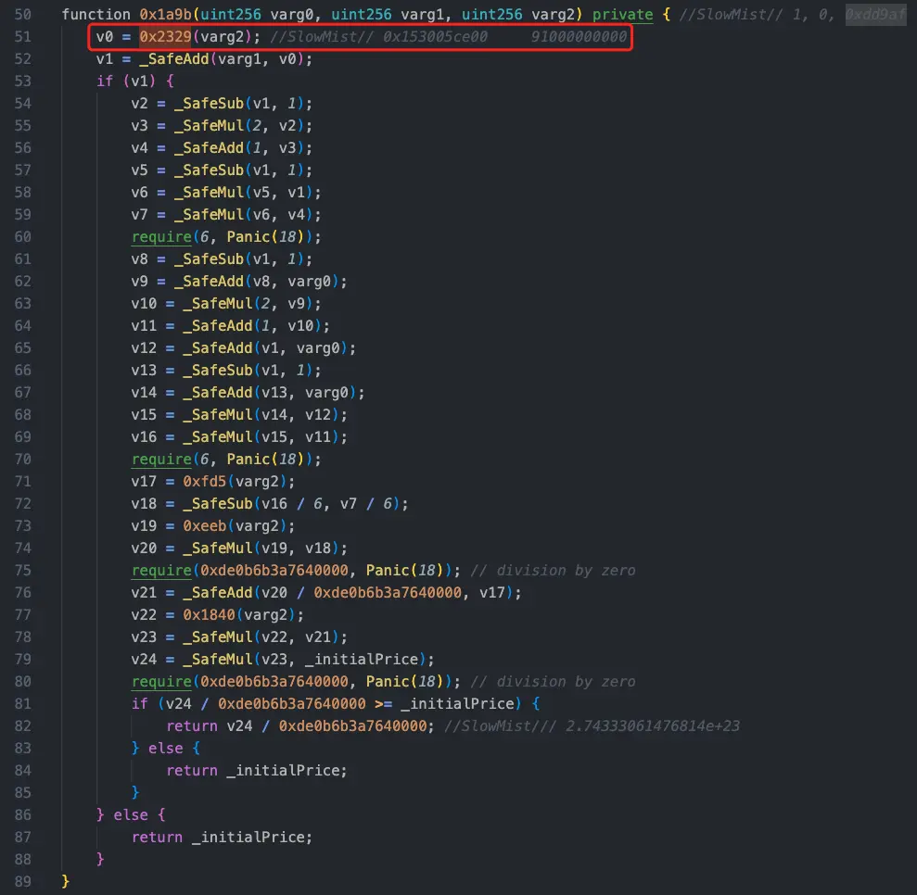Click the 'division by zero' comment on line 75

point(567,570)
